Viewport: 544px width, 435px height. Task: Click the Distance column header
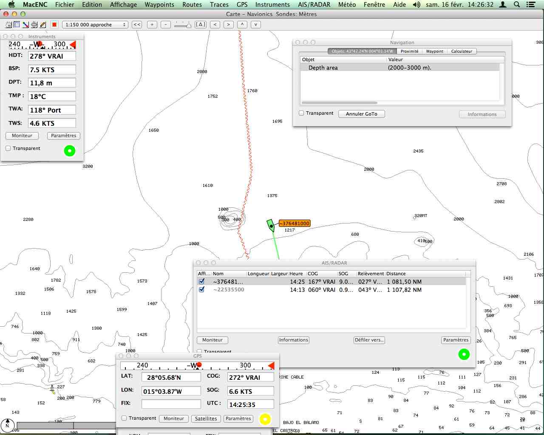point(425,274)
